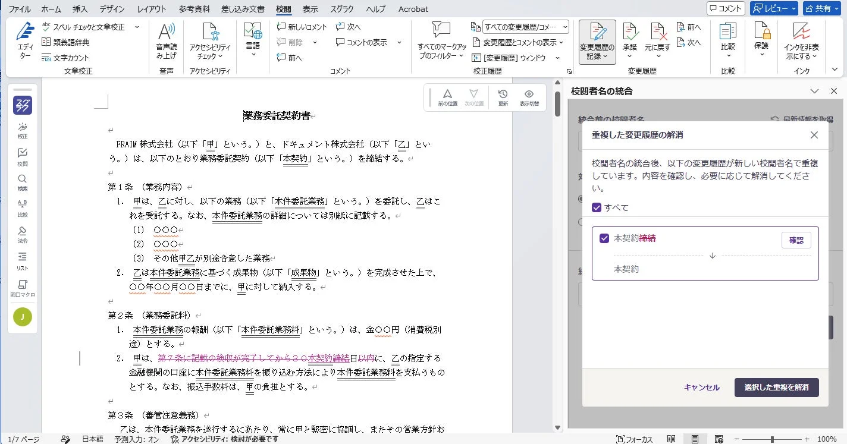
Task: Uncheck the 本契約締結 item checkbox
Action: click(x=604, y=238)
